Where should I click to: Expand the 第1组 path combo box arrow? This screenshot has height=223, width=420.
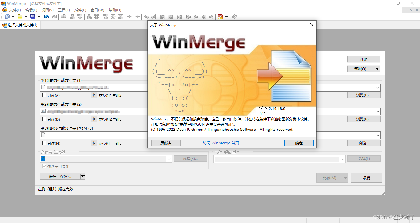(378, 88)
